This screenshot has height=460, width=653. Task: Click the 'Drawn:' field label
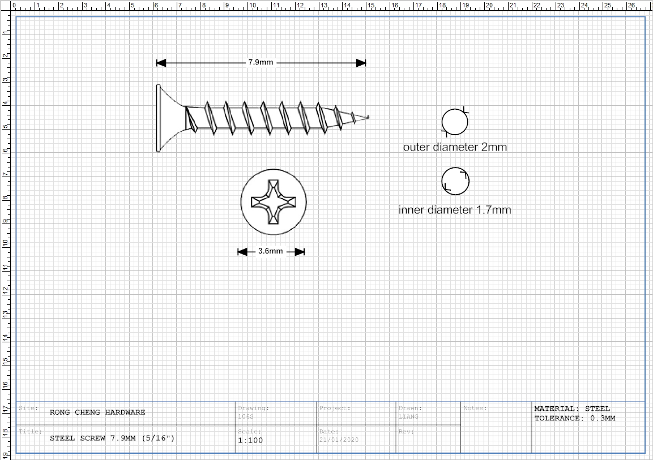point(410,408)
